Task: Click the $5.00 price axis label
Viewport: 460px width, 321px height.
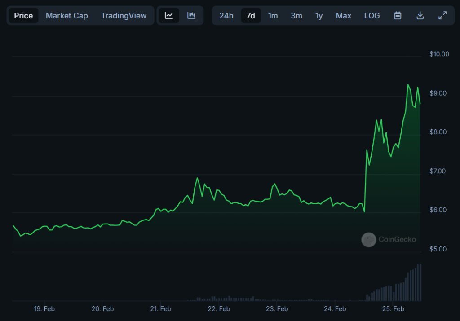Action: (438, 249)
